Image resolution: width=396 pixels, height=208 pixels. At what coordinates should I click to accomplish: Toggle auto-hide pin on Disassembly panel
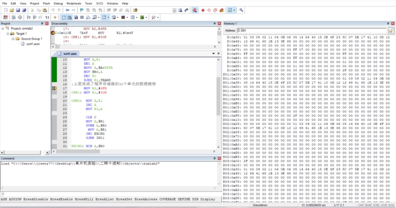pyautogui.click(x=215, y=23)
